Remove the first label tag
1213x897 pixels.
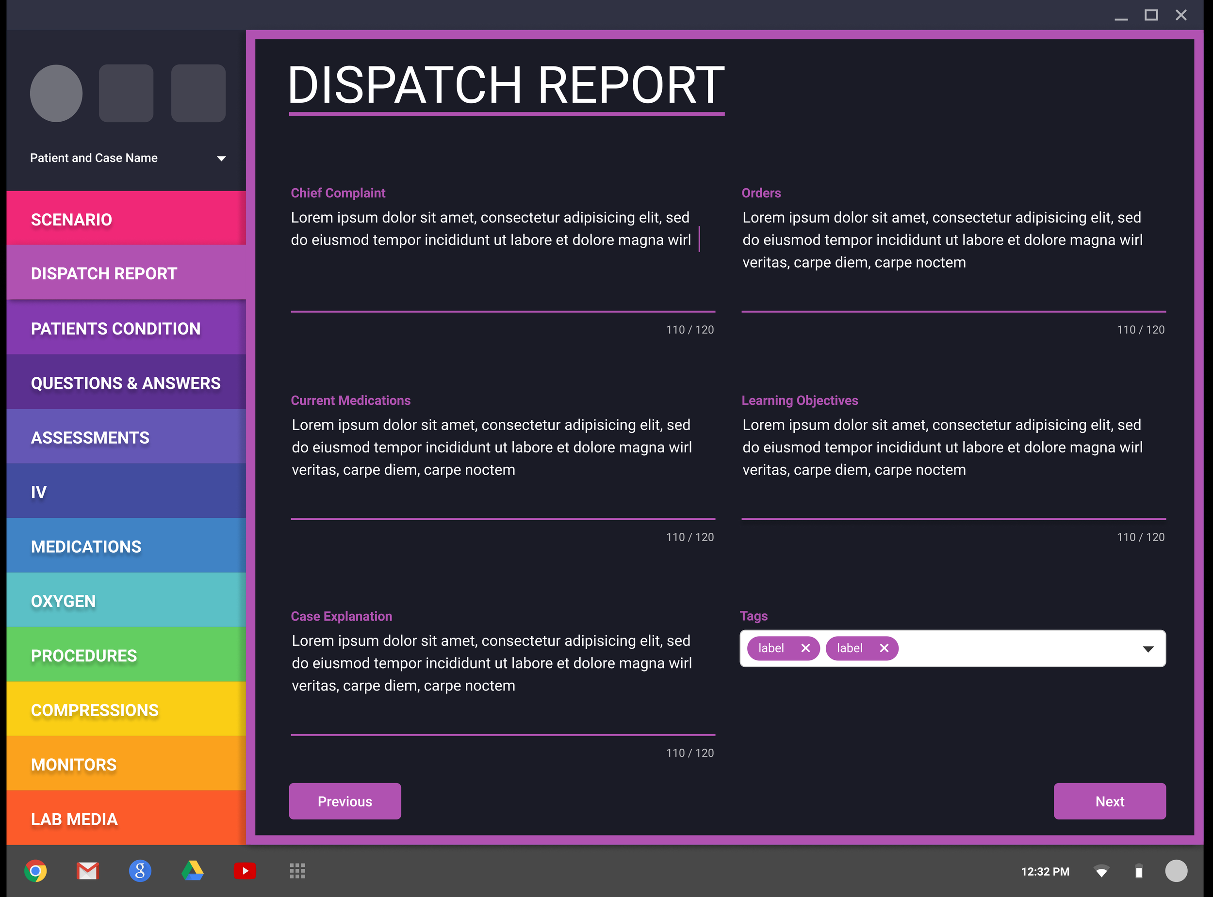click(805, 648)
